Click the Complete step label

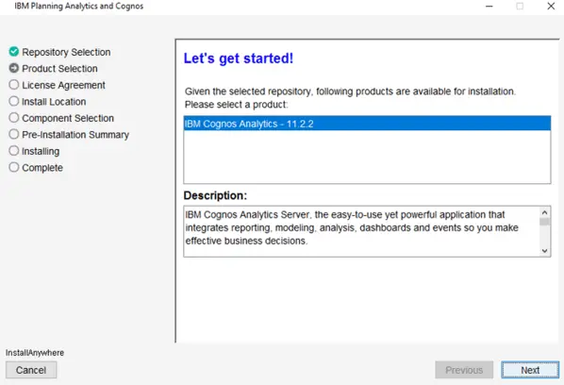coord(42,168)
